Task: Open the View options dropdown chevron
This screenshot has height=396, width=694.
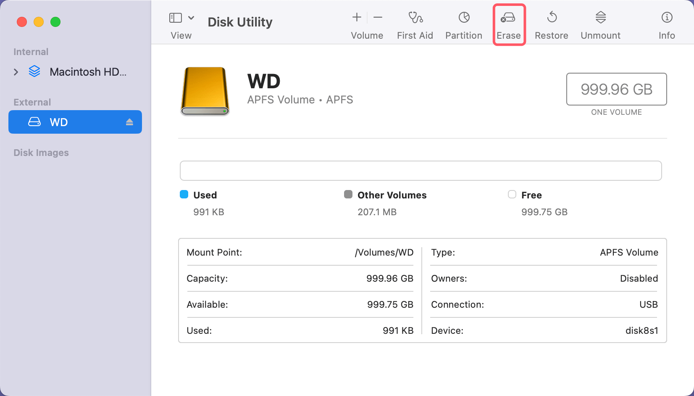Action: coord(192,18)
